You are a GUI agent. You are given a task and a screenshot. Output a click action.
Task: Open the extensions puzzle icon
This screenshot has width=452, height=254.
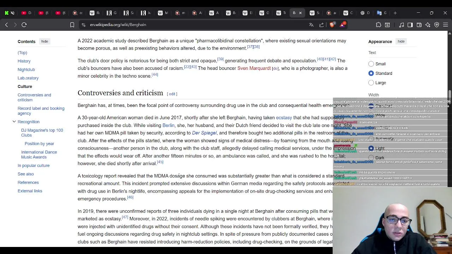(379, 25)
